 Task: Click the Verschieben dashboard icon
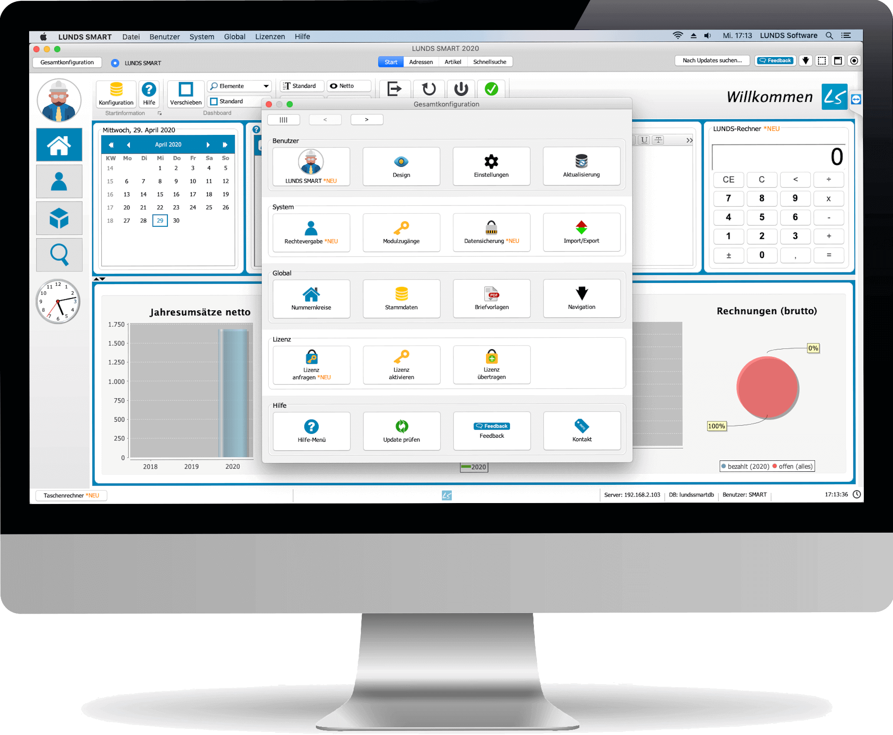click(x=186, y=94)
